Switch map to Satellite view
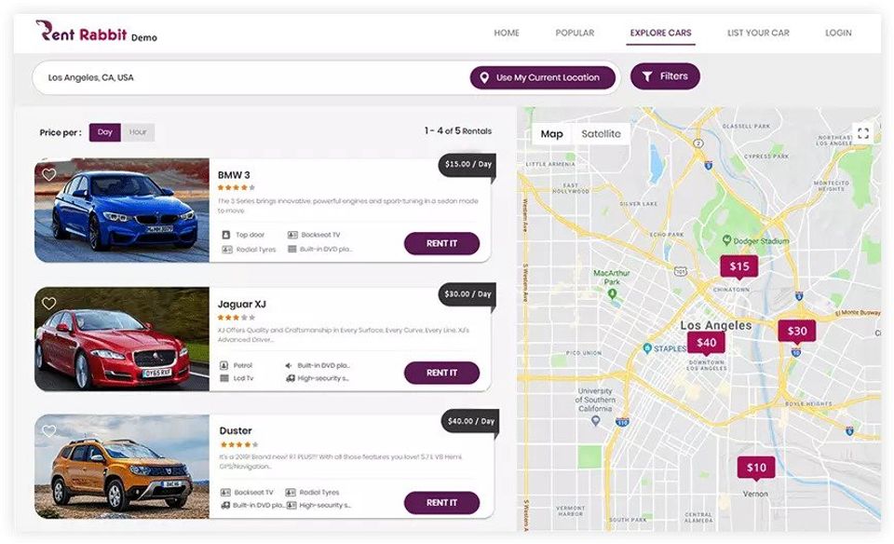The height and width of the screenshot is (544, 894). click(601, 134)
